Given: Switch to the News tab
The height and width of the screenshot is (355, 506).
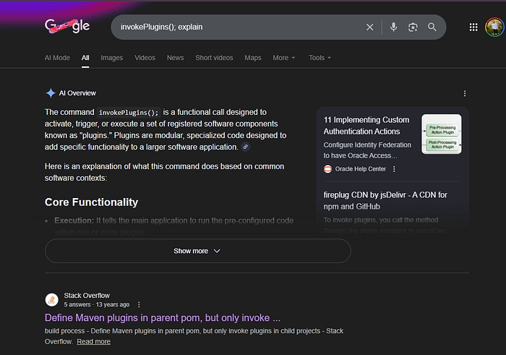Looking at the screenshot, I should 175,58.
